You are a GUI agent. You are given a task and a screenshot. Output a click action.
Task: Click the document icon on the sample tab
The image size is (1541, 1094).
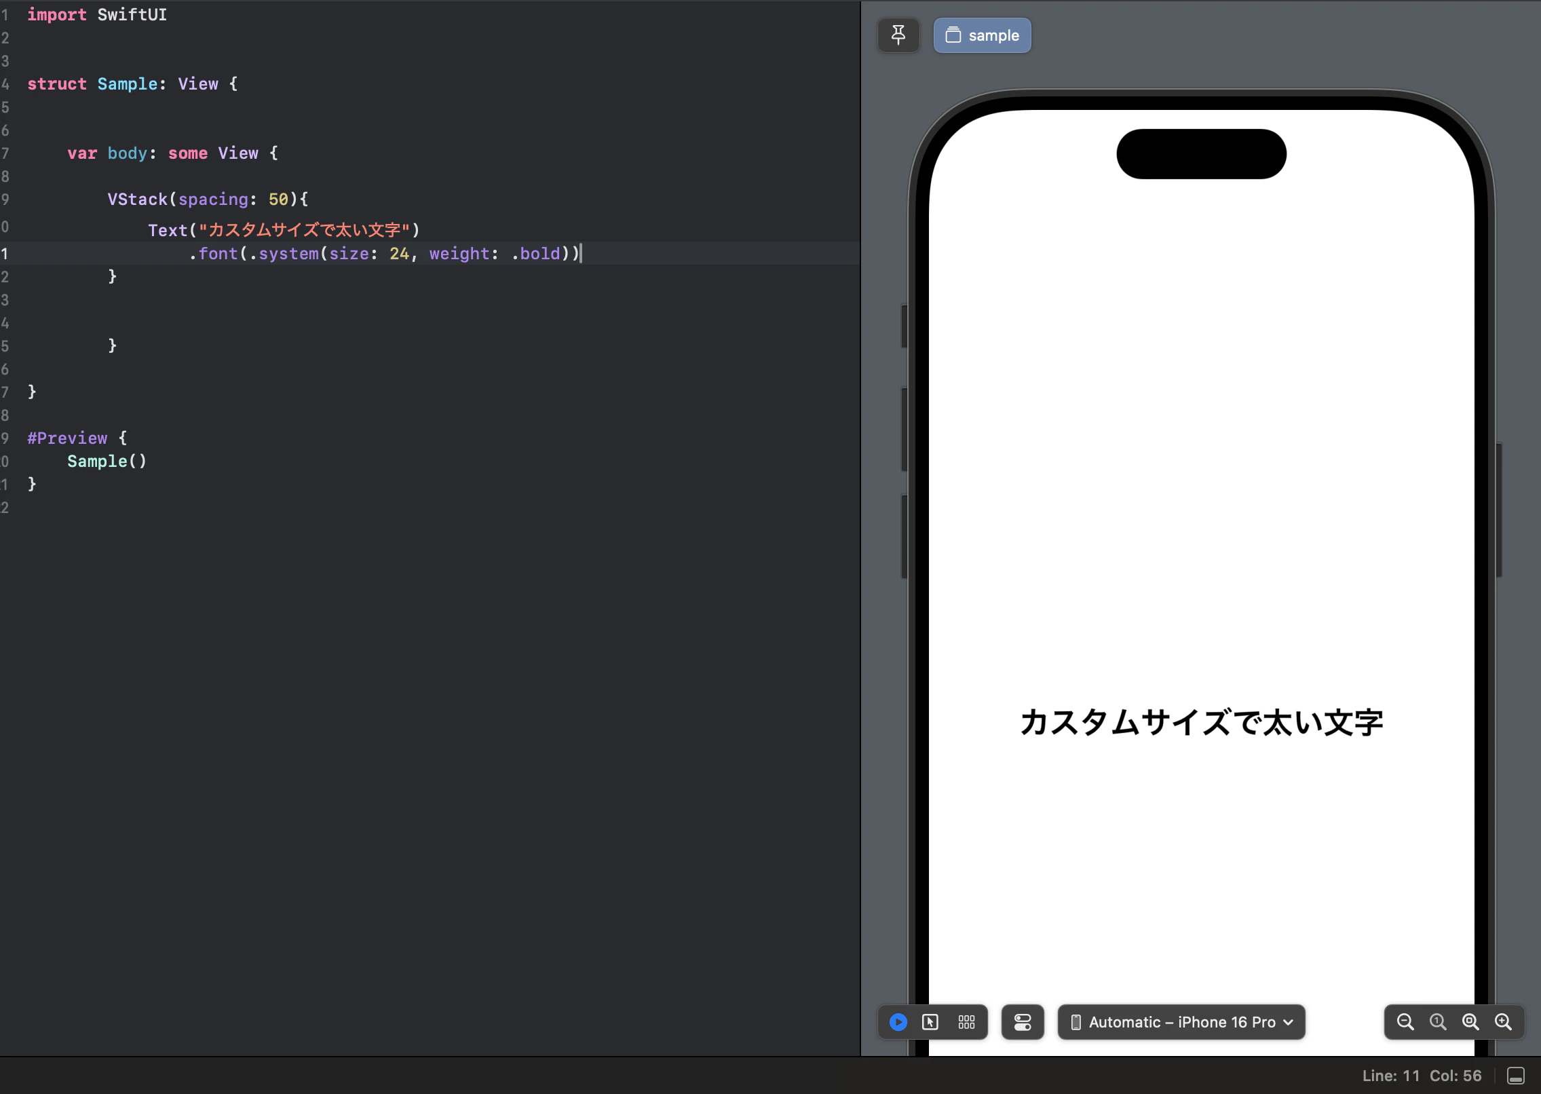954,35
